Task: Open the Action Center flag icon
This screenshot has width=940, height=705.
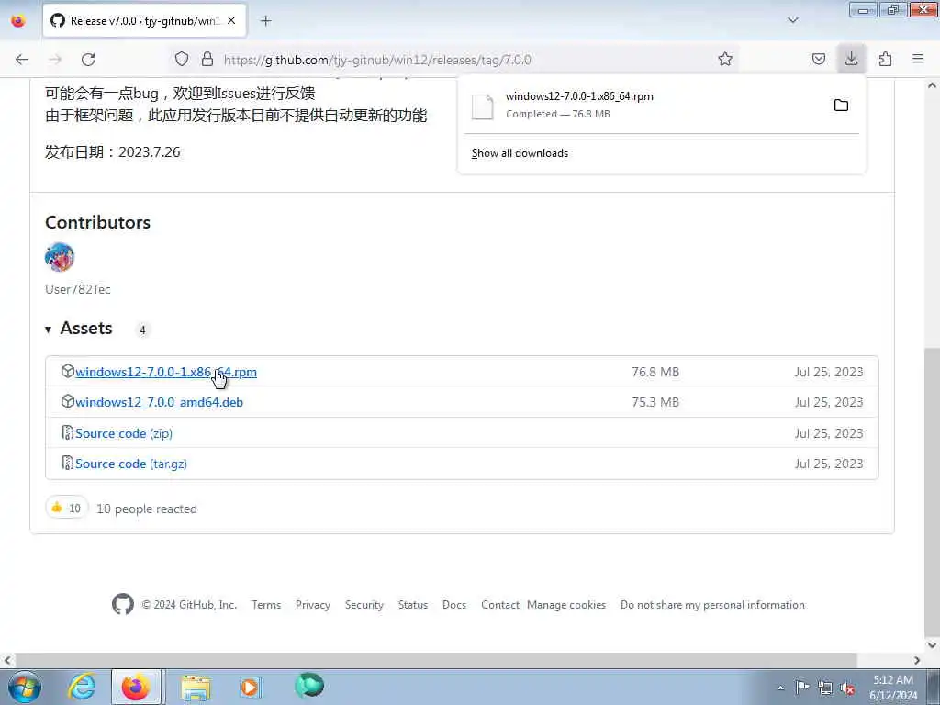Action: pos(802,687)
